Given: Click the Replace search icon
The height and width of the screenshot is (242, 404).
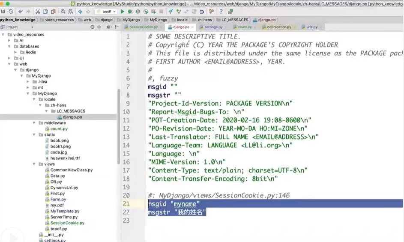Looking at the screenshot, I should pyautogui.click(x=71, y=12).
